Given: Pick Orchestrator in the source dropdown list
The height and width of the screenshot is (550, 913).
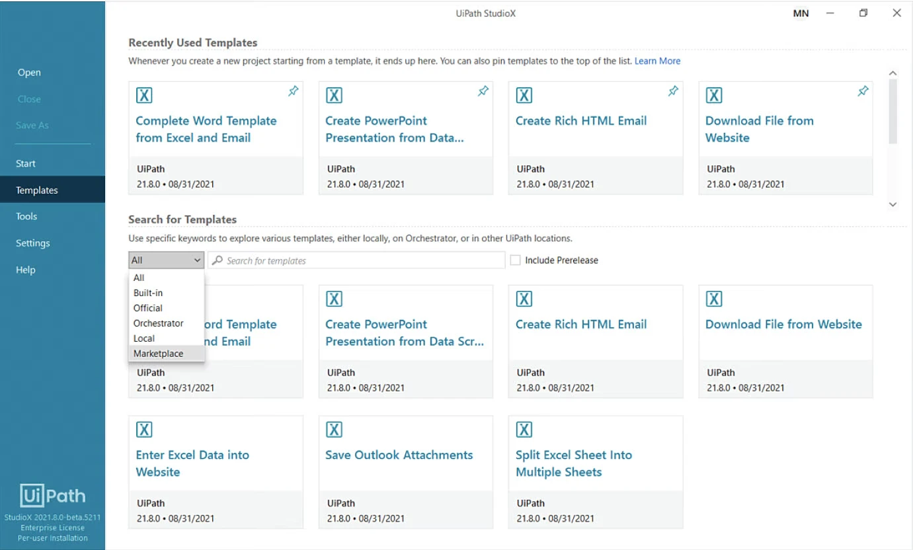Looking at the screenshot, I should click(x=166, y=323).
